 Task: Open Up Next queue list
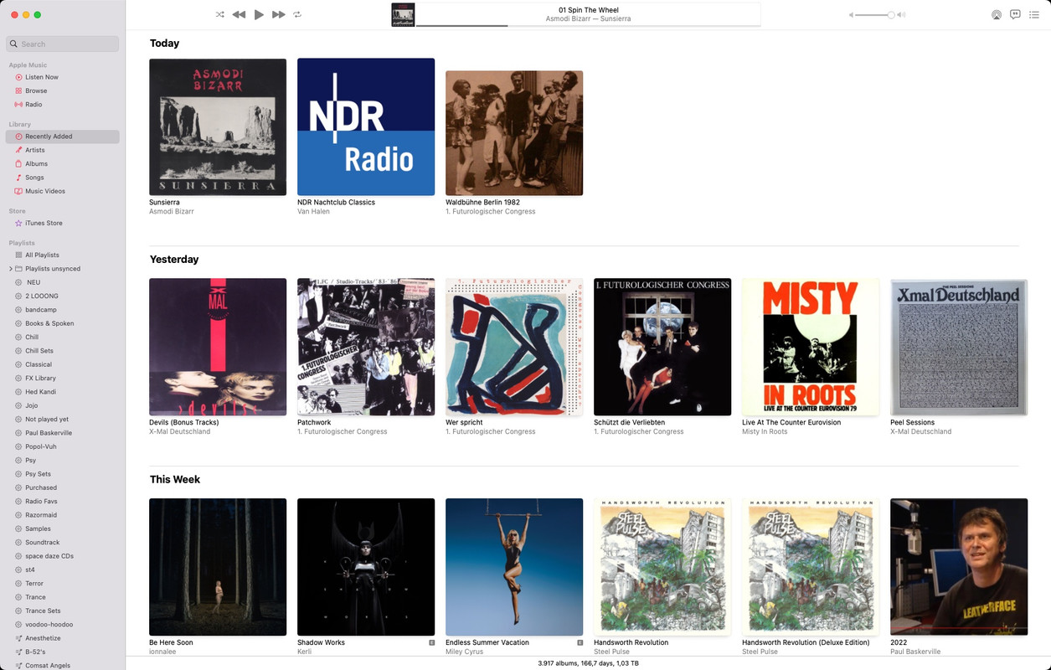1034,14
